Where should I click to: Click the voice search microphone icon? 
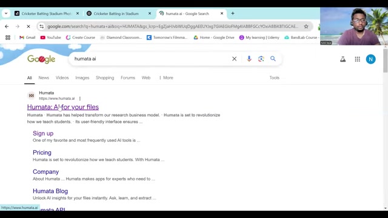click(x=249, y=59)
